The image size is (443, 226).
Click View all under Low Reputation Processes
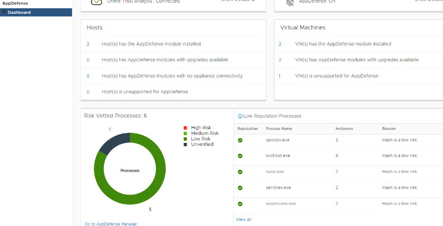point(244,219)
